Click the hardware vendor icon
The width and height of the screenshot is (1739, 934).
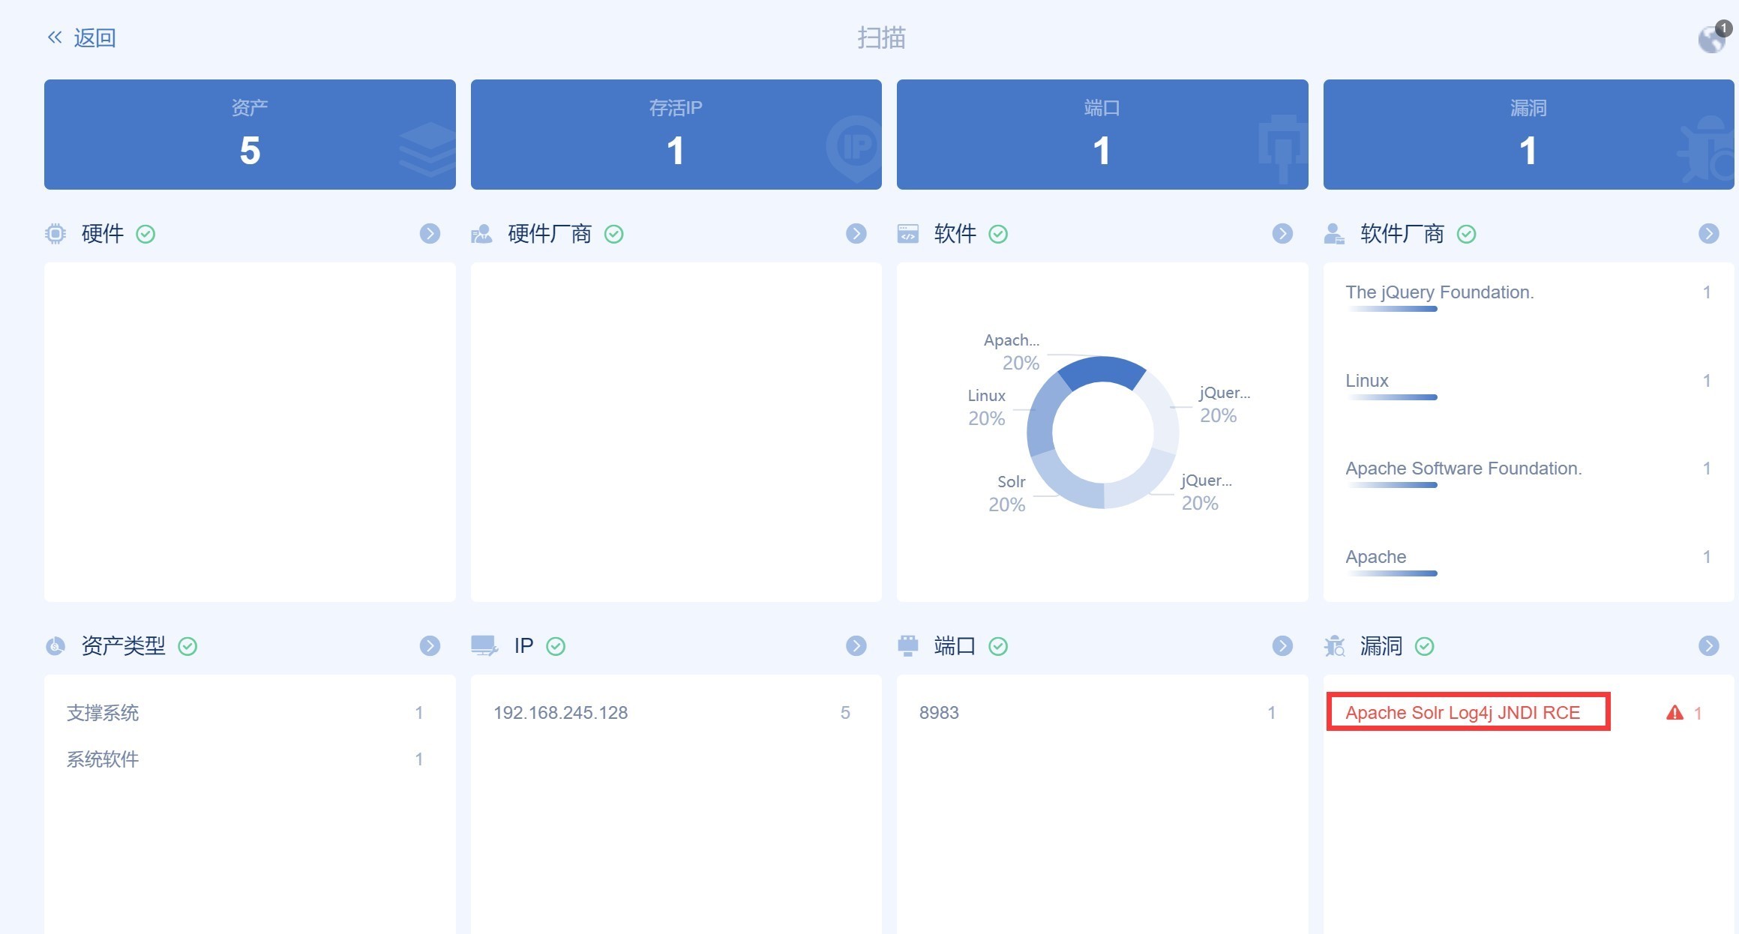click(481, 234)
